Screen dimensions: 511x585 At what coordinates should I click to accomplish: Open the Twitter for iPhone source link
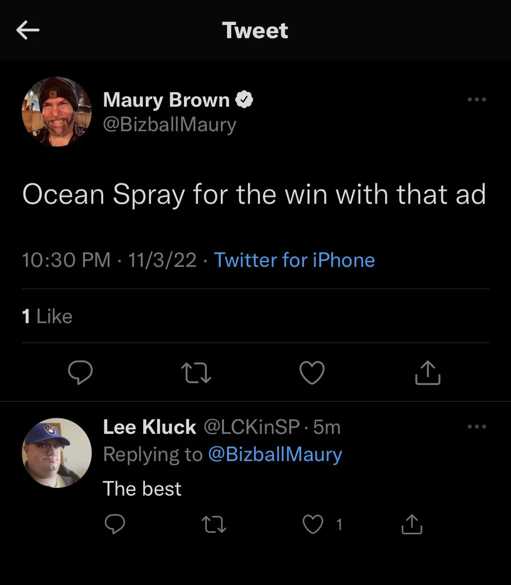click(294, 260)
